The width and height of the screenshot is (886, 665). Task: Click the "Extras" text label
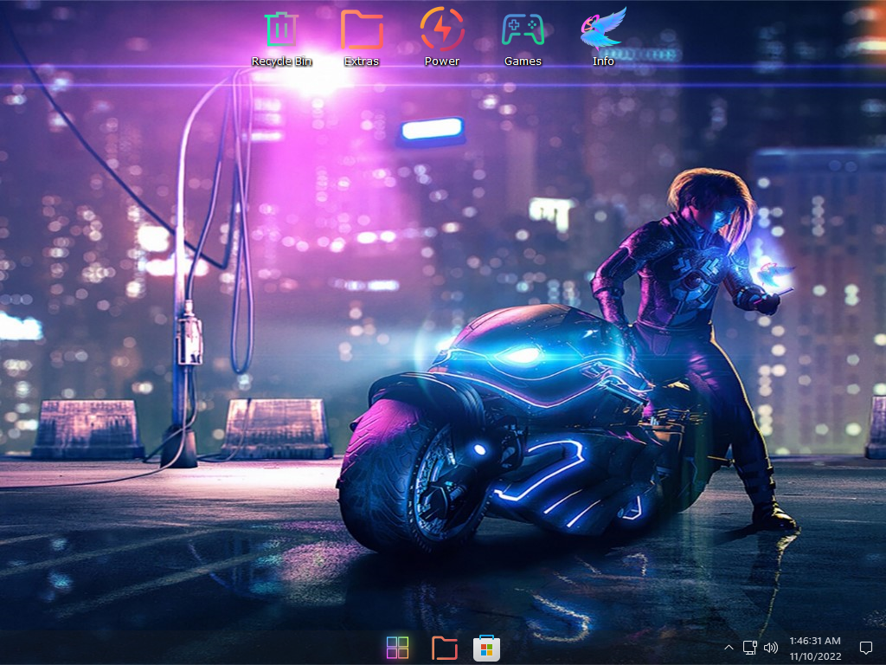(362, 61)
